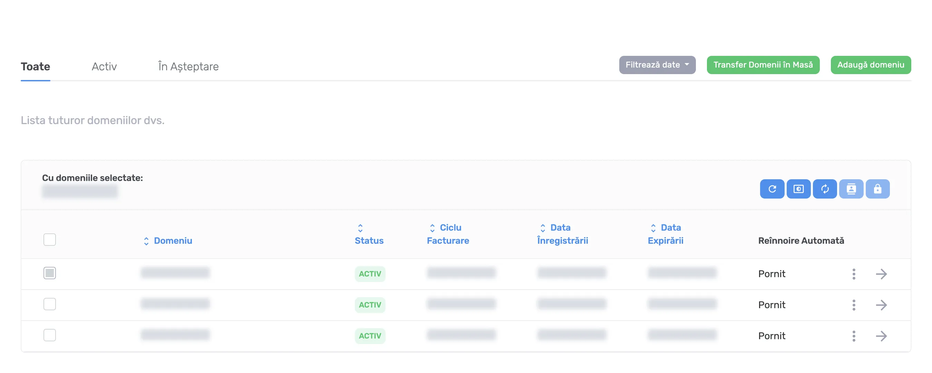Screen dimensions: 932x373
Task: Click the blue auto-renew settings box icon
Action: tap(798, 189)
